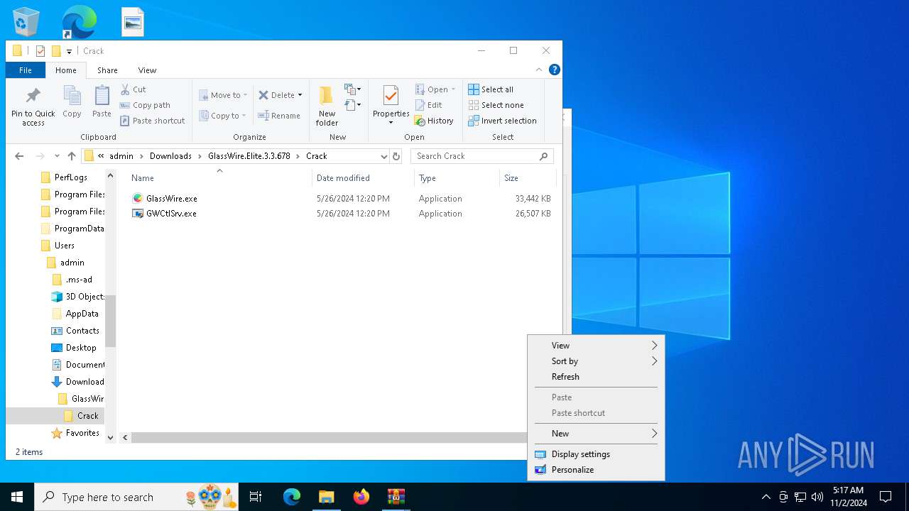
Task: Click Select all
Action: [491, 89]
